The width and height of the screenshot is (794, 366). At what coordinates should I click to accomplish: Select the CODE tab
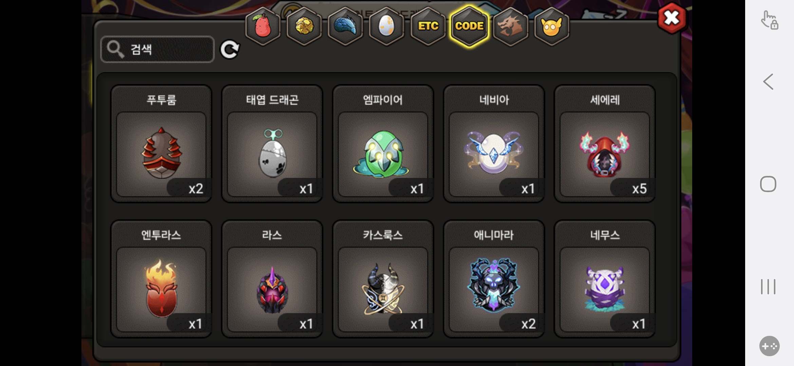[x=469, y=26]
